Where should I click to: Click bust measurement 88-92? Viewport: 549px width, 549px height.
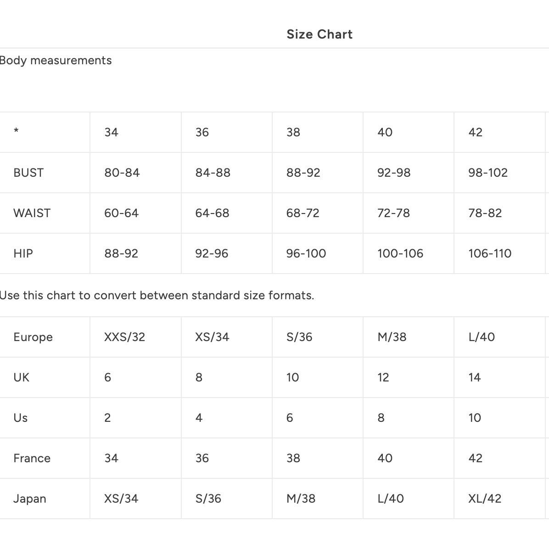[x=303, y=173]
